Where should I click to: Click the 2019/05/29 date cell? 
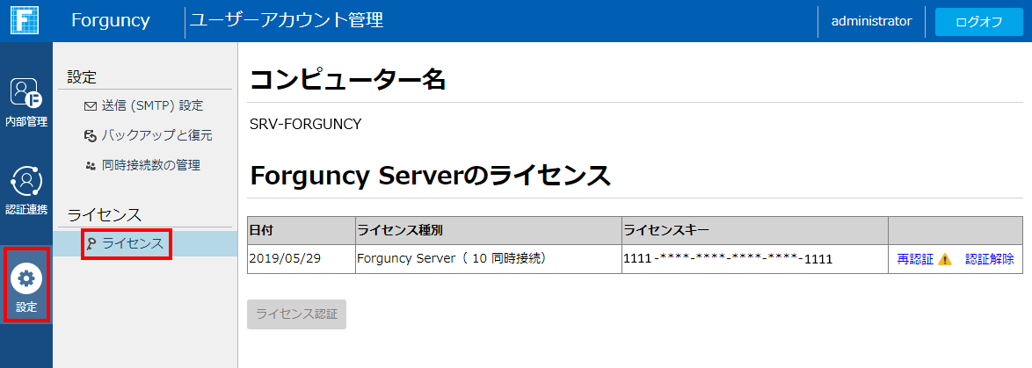(x=302, y=259)
